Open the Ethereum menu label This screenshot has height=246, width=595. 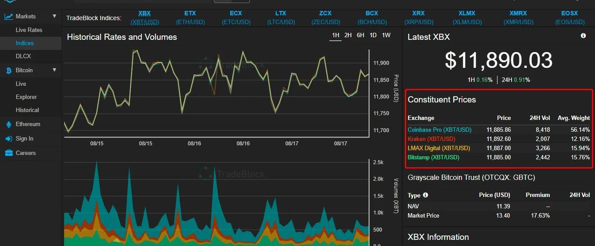28,124
